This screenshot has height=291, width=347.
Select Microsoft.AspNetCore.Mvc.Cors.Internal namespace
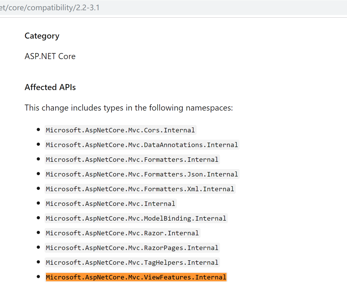[x=120, y=130]
